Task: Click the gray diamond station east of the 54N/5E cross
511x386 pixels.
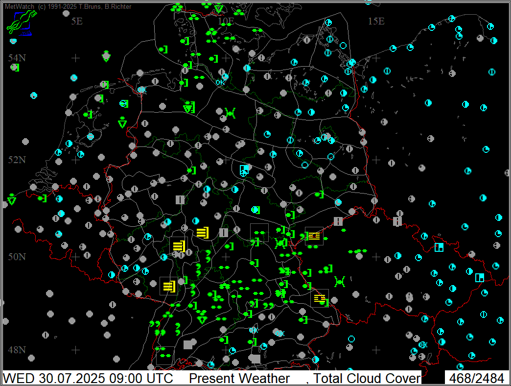Action: point(106,56)
